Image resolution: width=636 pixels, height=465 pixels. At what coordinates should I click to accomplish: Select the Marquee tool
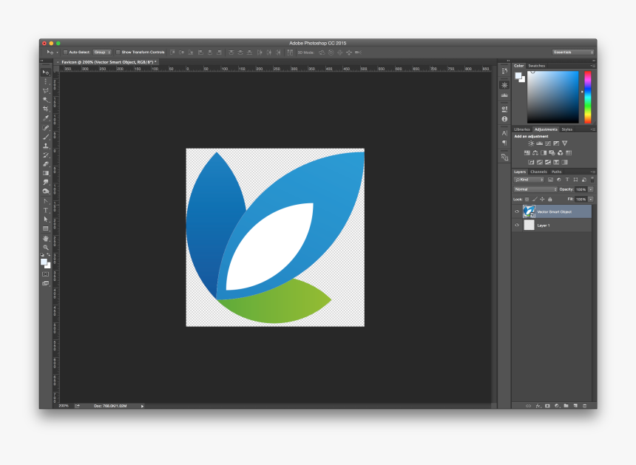point(46,81)
